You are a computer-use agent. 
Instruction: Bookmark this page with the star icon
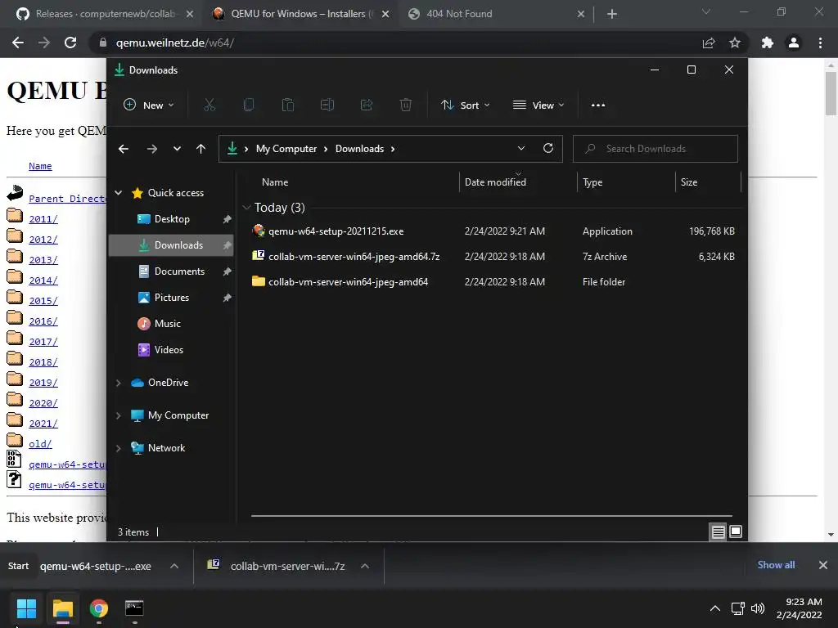pos(735,43)
